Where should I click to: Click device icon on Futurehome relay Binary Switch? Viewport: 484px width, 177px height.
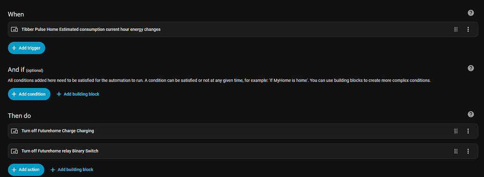click(14, 151)
